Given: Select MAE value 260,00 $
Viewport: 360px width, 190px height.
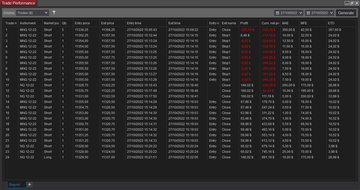Looking at the screenshot, I should click(289, 85).
